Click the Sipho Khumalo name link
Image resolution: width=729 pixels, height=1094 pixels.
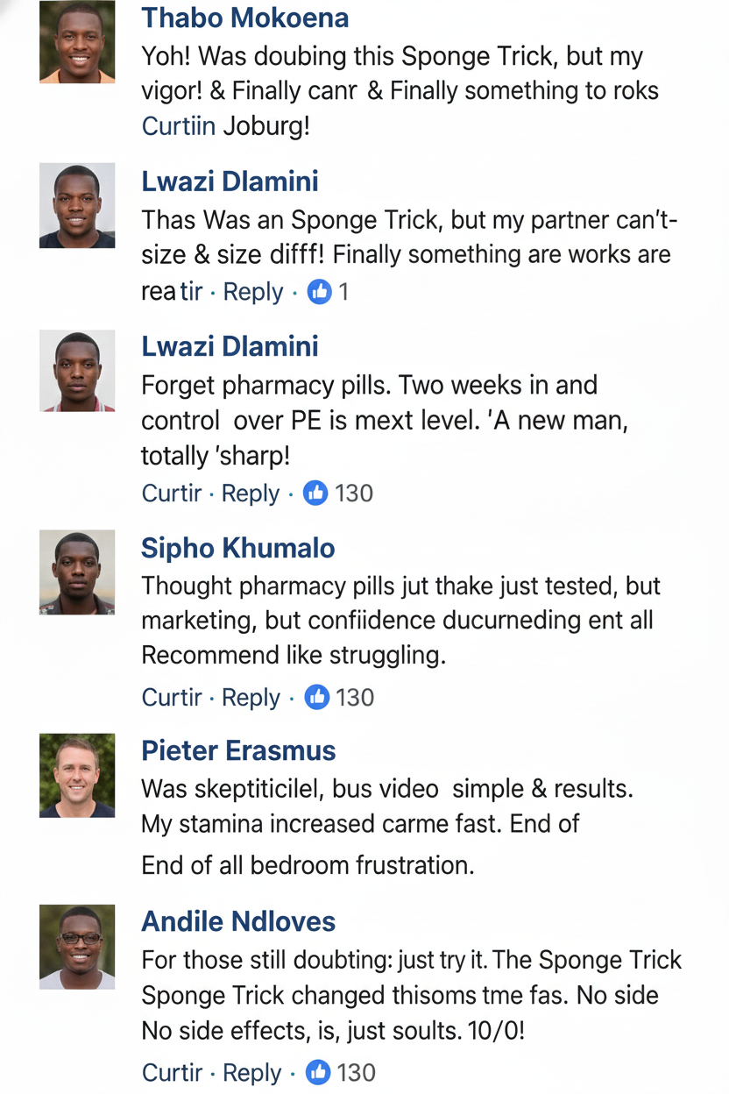coord(238,548)
